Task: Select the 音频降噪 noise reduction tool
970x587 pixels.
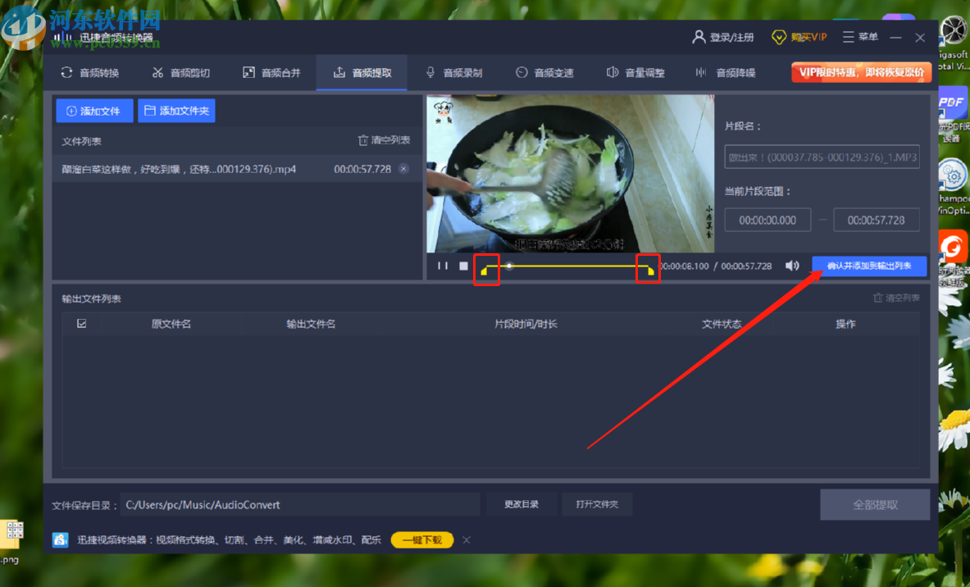Action: coord(726,72)
